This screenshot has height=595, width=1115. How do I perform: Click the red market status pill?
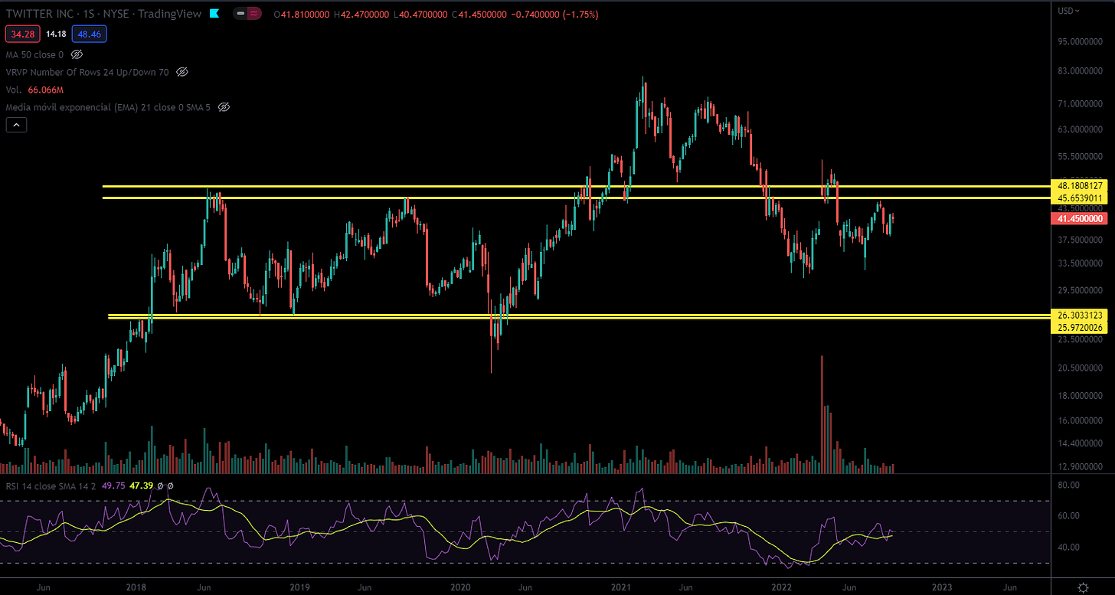tap(254, 15)
